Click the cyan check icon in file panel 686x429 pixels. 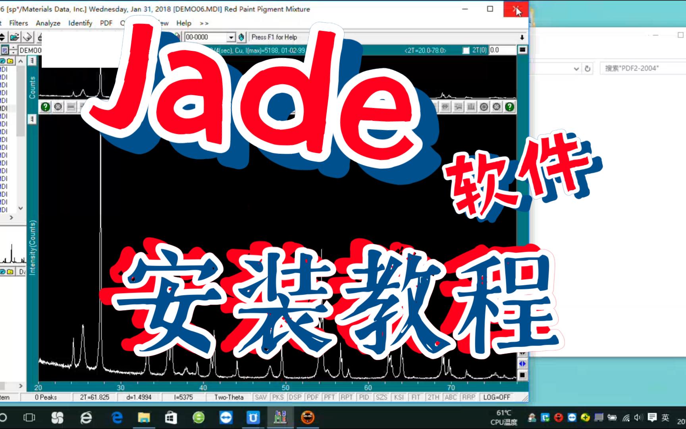pos(3,61)
